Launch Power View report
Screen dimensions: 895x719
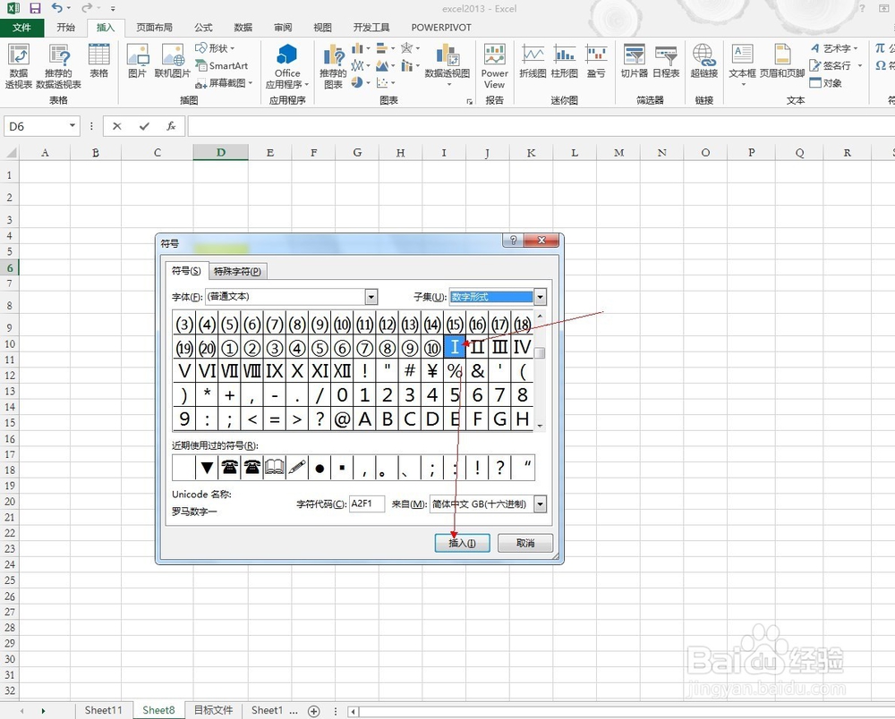(x=494, y=65)
